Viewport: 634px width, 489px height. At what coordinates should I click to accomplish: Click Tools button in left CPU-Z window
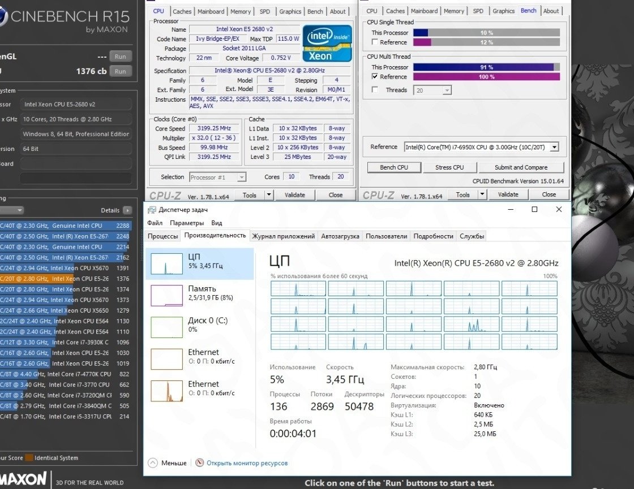(250, 195)
